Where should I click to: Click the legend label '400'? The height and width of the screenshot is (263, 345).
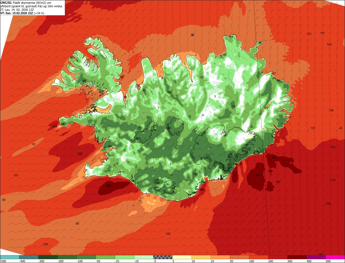coord(309,261)
